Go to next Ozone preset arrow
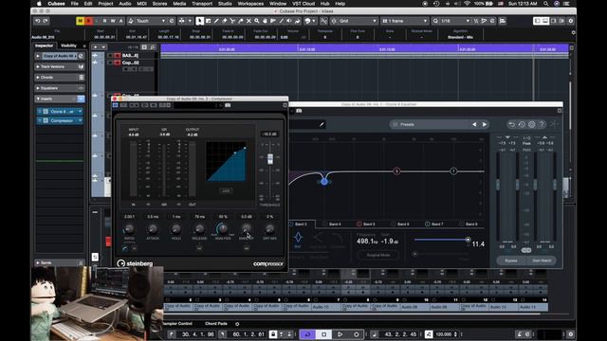Viewport: 607px width, 341px height. pyautogui.click(x=485, y=124)
